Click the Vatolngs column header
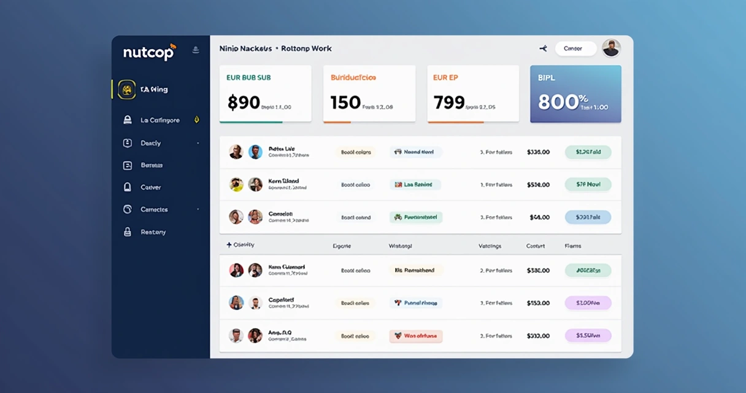The image size is (746, 393). 490,246
